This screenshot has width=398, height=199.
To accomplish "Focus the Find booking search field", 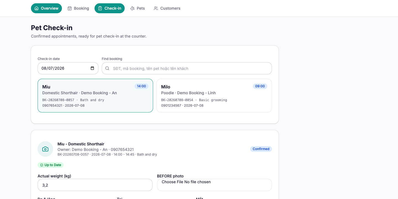I will (x=187, y=68).
